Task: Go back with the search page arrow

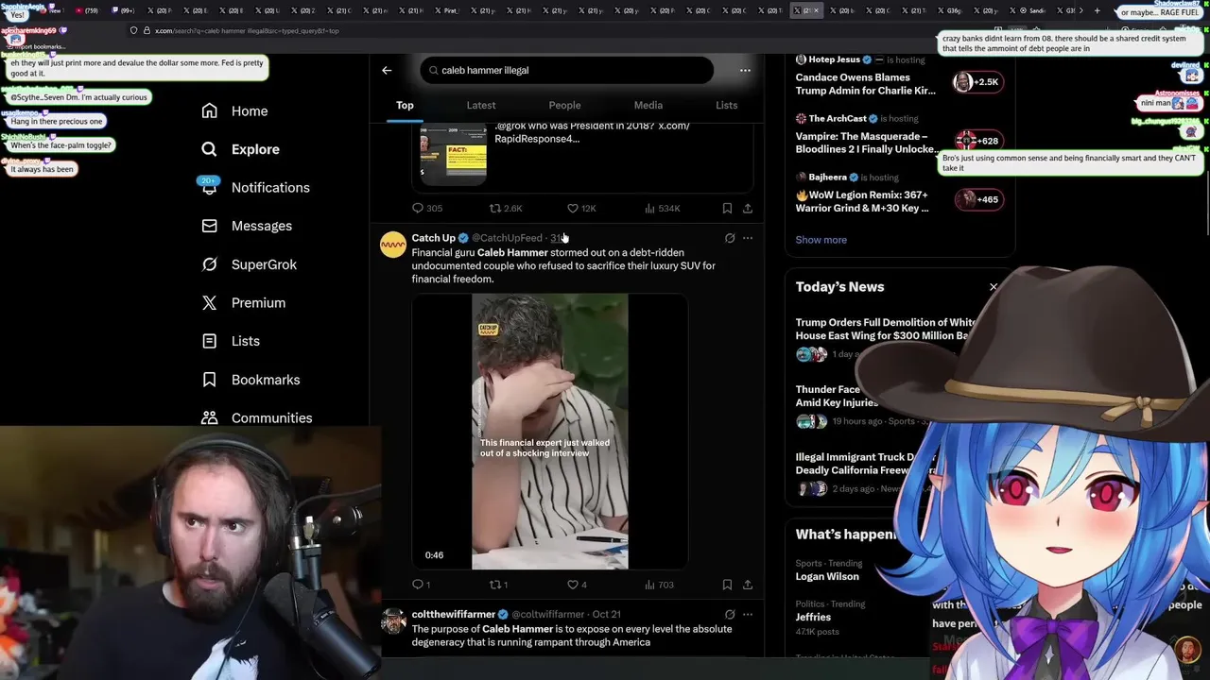Action: pyautogui.click(x=387, y=70)
